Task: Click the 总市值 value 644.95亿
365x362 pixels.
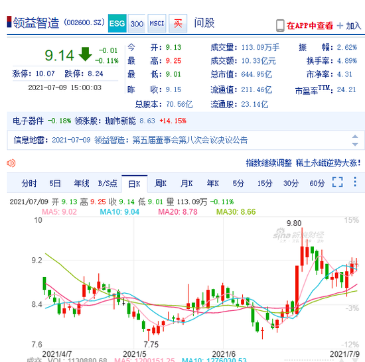Action: click(256, 74)
